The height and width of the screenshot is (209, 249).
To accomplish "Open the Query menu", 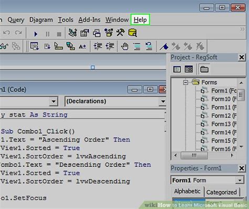I will point(16,20).
